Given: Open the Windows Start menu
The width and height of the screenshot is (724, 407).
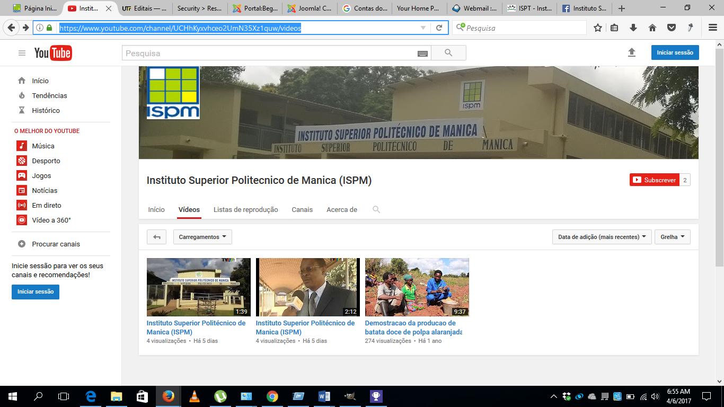Looking at the screenshot, I should click(13, 396).
